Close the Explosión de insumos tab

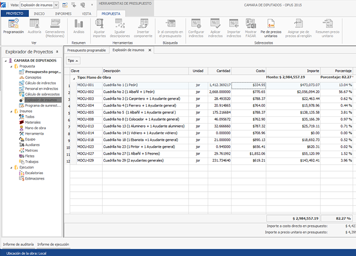tap(150, 50)
